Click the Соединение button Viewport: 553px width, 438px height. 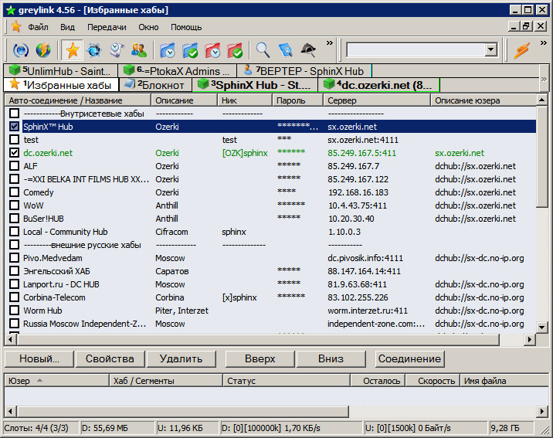coord(409,358)
